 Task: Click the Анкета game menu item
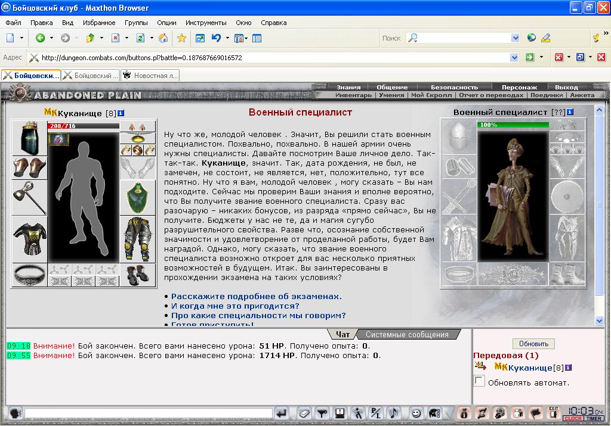coord(582,95)
